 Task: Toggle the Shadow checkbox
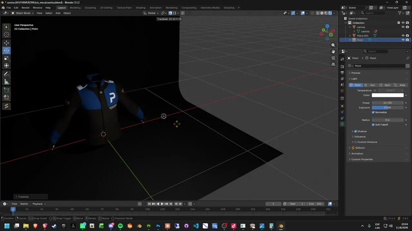(x=356, y=131)
